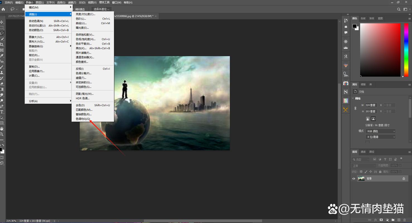Screen dimensions: 412x223
Task: Click the canvas width field 324 像素
Action: point(371,105)
